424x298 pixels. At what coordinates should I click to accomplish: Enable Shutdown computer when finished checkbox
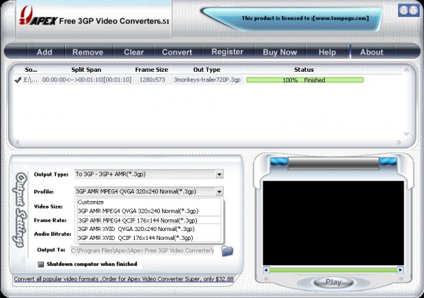pyautogui.click(x=41, y=265)
